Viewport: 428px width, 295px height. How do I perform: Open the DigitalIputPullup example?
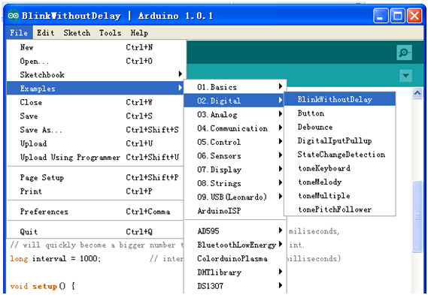click(x=340, y=140)
